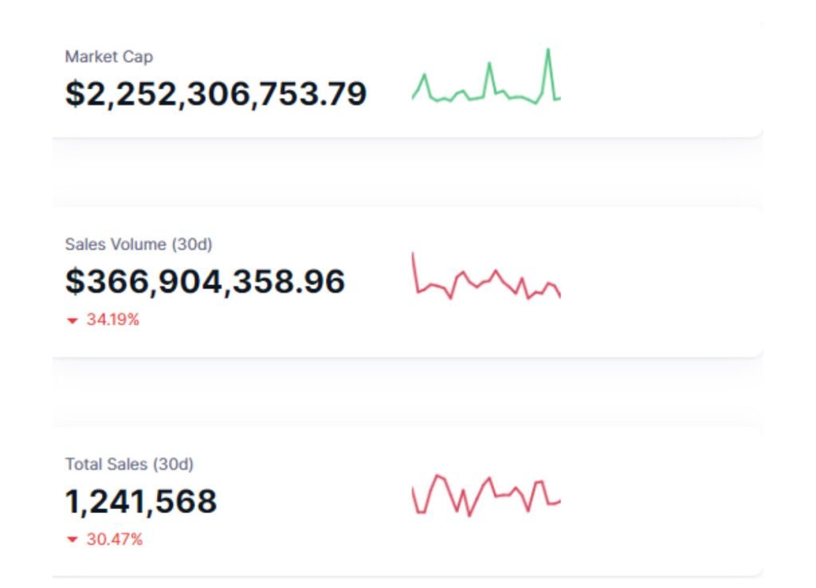The width and height of the screenshot is (816, 588).
Task: Click the middle spike of the green sparkline
Action: click(x=489, y=64)
